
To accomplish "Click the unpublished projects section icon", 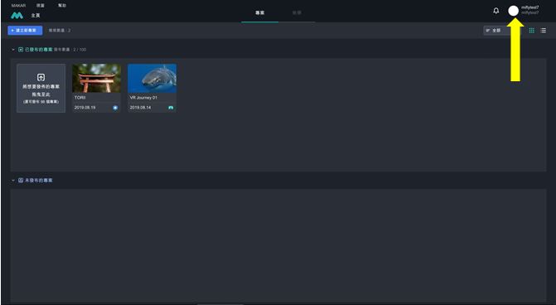I will pos(21,180).
